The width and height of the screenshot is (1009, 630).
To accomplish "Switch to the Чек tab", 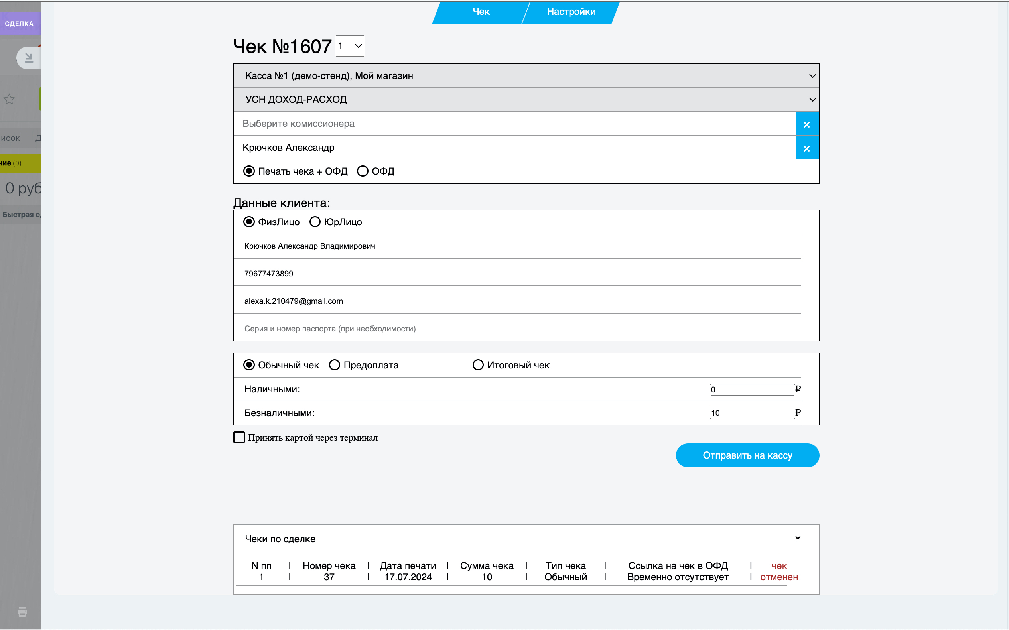I will tap(481, 12).
